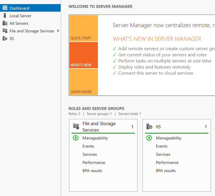The image size is (215, 196).
Task: Click the Dashboard icon in sidebar
Action: (x=5, y=8)
